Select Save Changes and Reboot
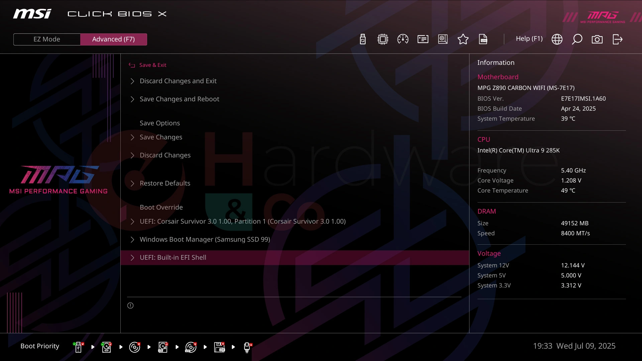 [295, 99]
